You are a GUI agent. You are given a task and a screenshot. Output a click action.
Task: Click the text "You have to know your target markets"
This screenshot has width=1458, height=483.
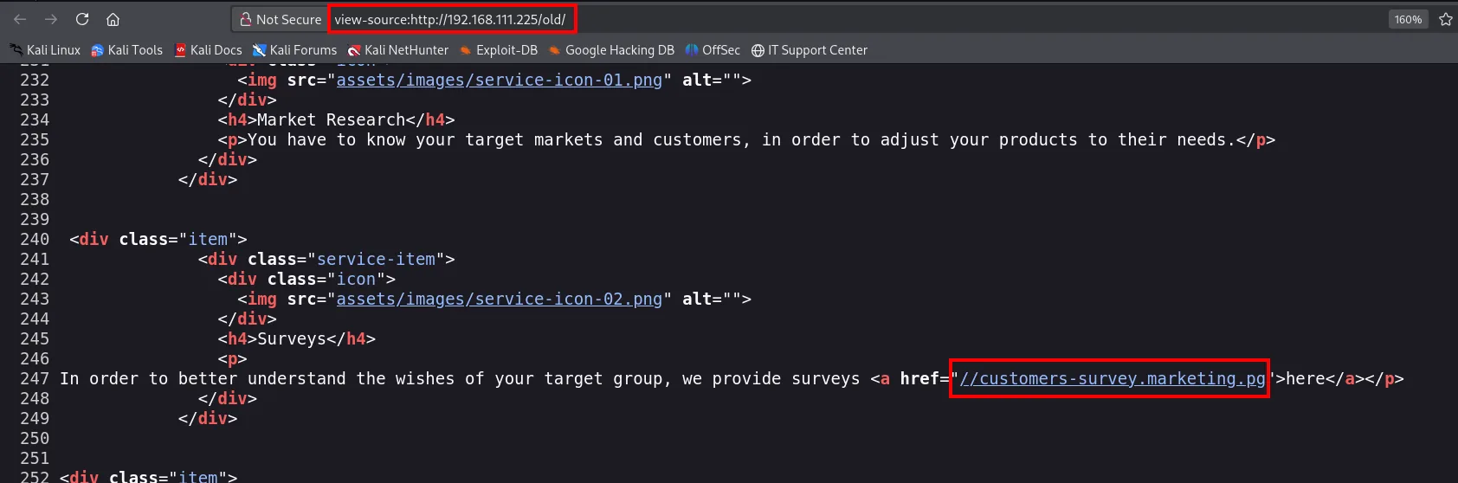click(425, 139)
